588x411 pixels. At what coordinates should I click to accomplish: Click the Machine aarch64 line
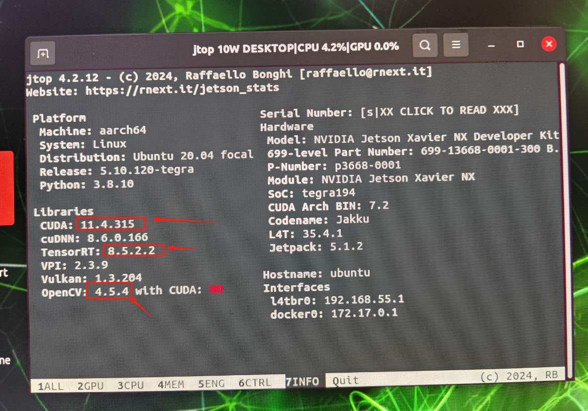pos(93,131)
